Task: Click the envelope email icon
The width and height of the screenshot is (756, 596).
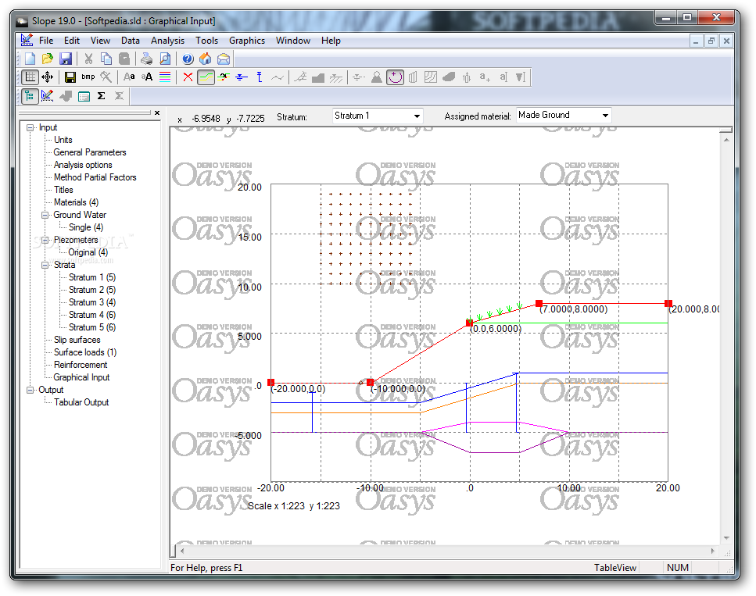Action: click(224, 59)
